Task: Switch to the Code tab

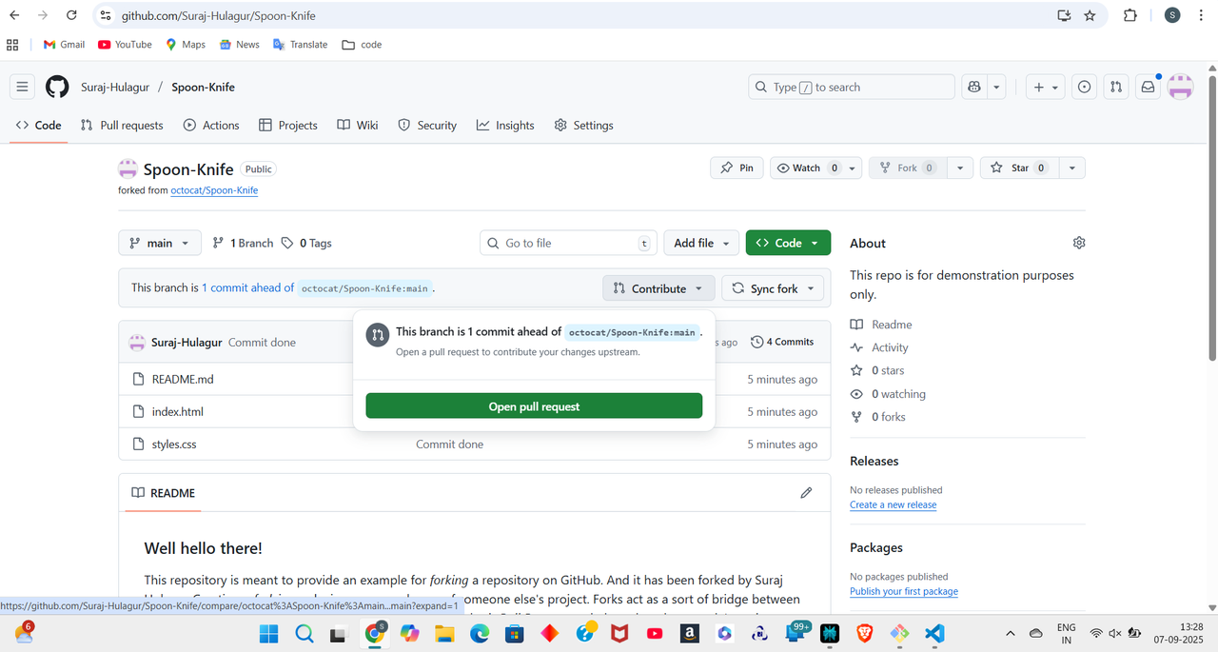Action: click(x=39, y=125)
